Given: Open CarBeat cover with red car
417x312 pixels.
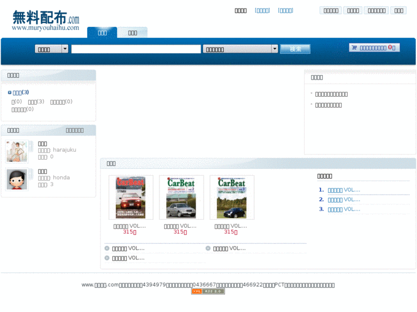Looking at the screenshot, I should pyautogui.click(x=131, y=198).
